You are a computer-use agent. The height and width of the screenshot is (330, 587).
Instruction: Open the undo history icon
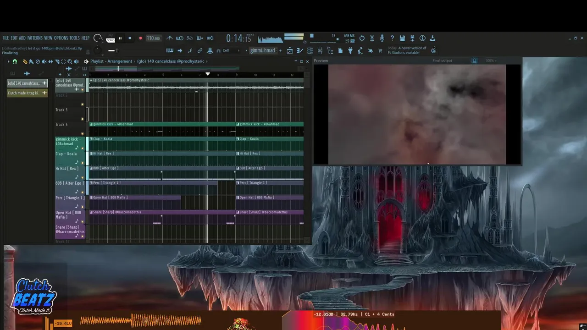(x=362, y=38)
